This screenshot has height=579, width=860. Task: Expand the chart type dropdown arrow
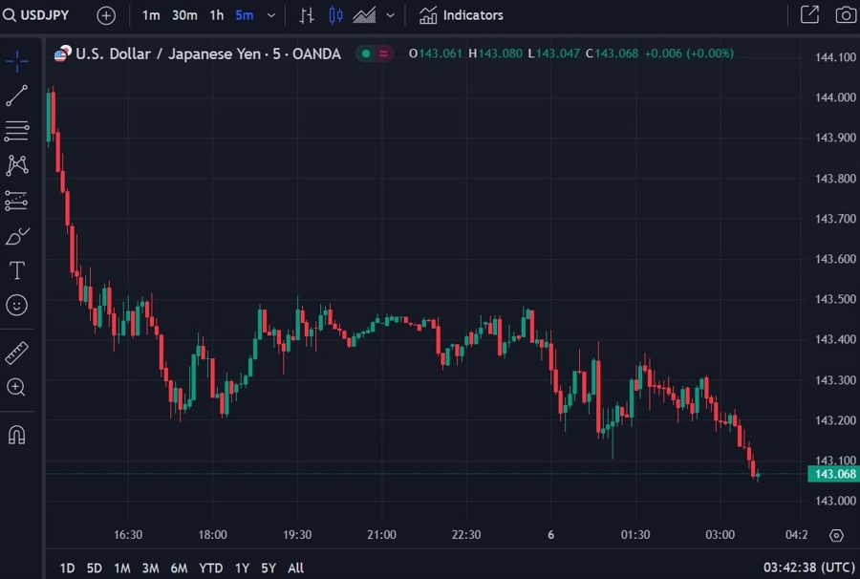point(390,15)
